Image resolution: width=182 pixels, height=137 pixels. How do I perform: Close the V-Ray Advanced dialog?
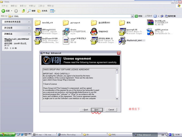(119, 53)
